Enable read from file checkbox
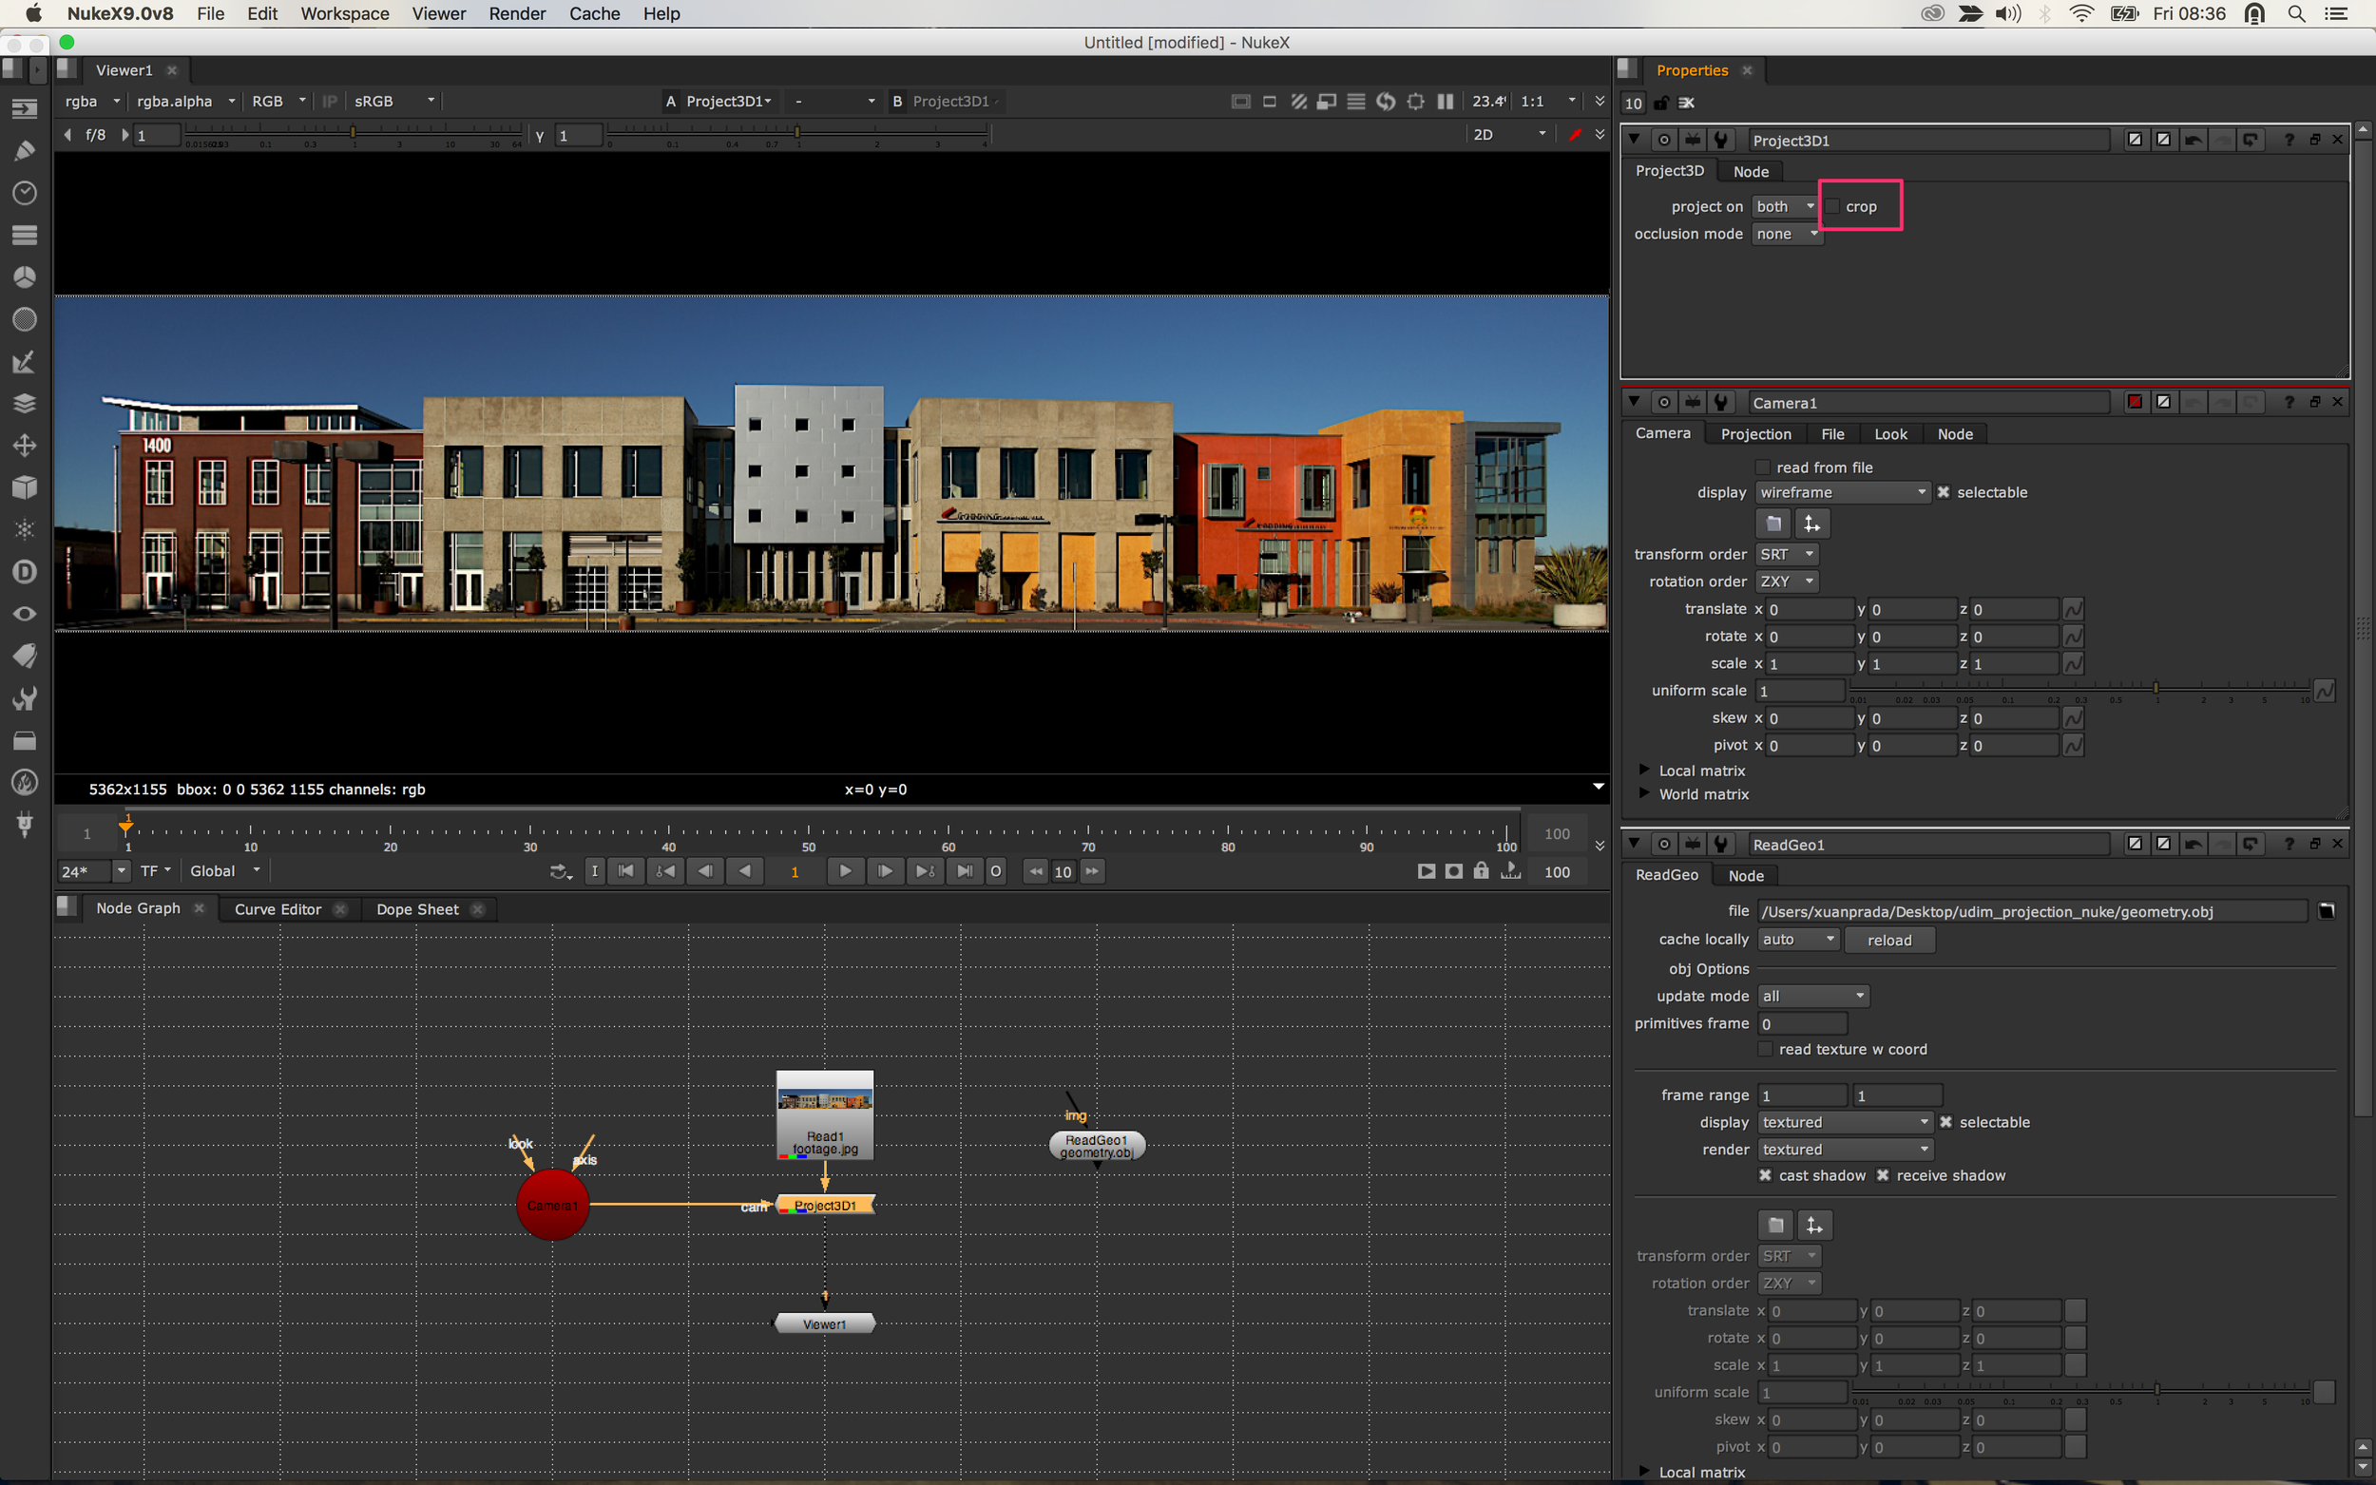Image resolution: width=2376 pixels, height=1485 pixels. point(1763,467)
